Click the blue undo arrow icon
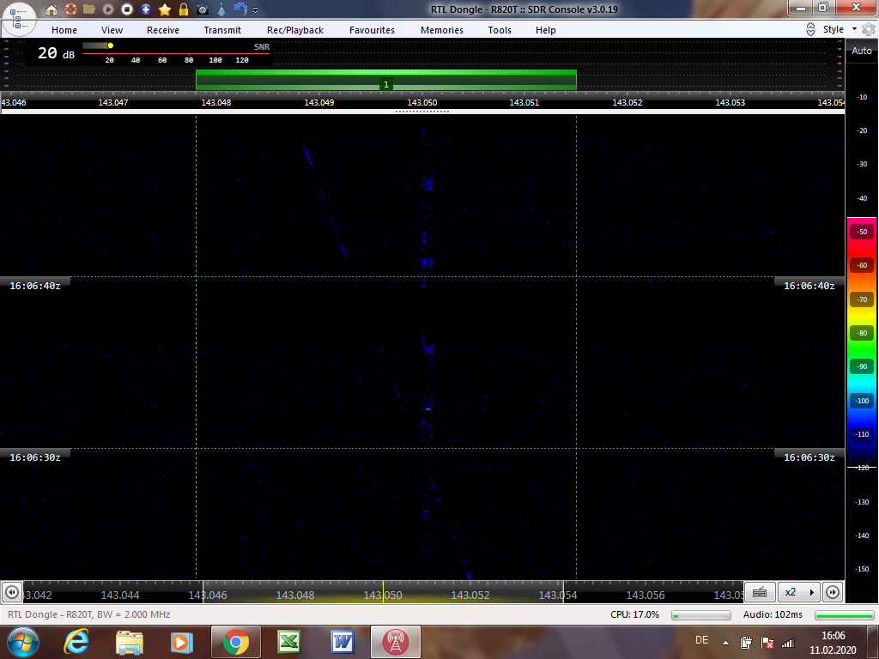The image size is (879, 659). pyautogui.click(x=240, y=9)
